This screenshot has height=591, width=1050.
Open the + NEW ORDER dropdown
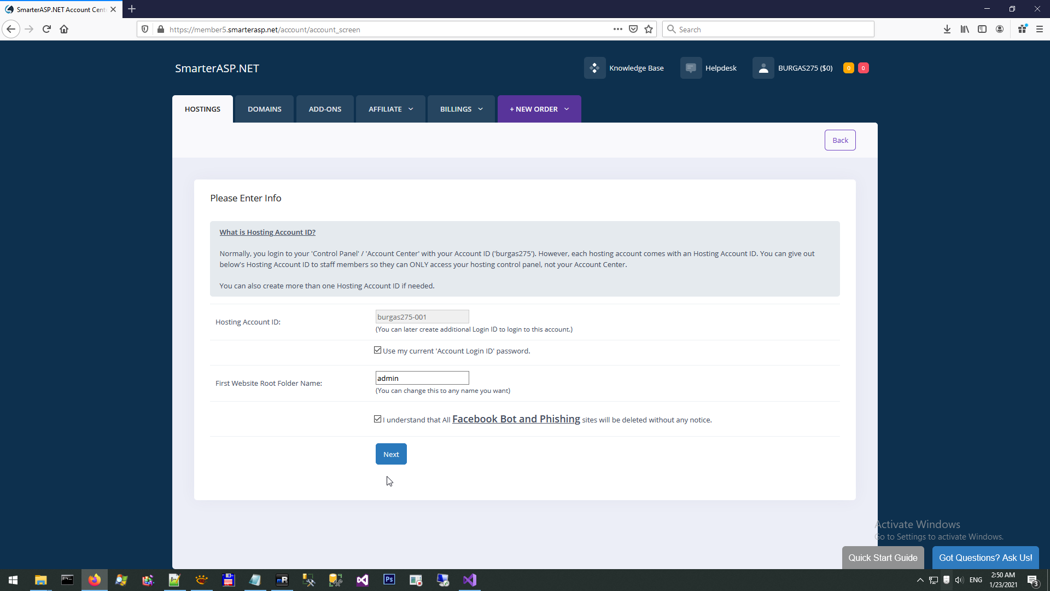click(539, 109)
